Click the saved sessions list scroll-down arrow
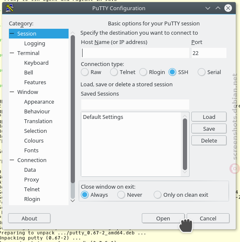The height and width of the screenshot is (242, 240). (185, 172)
